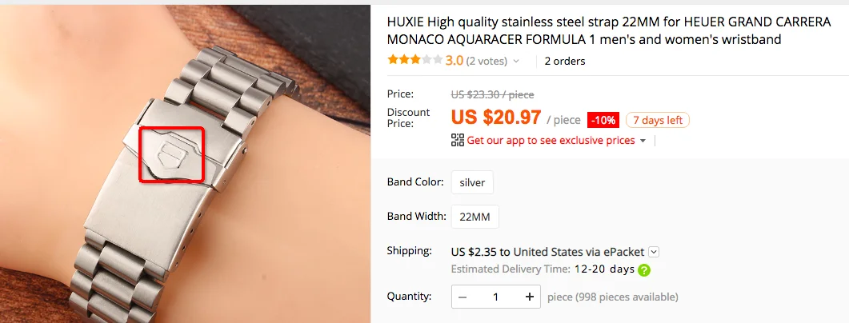The width and height of the screenshot is (849, 323).
Task: Select the silver band color option
Action: [472, 183]
